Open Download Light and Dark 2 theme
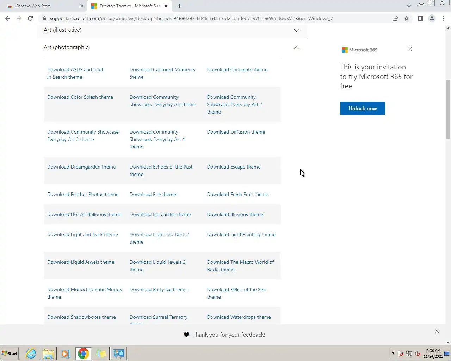This screenshot has height=361, width=451. tap(159, 238)
